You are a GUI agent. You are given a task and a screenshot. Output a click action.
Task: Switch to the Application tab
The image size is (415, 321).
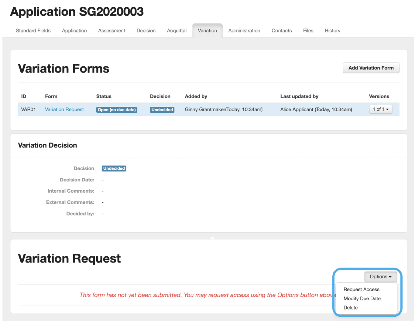[74, 31]
